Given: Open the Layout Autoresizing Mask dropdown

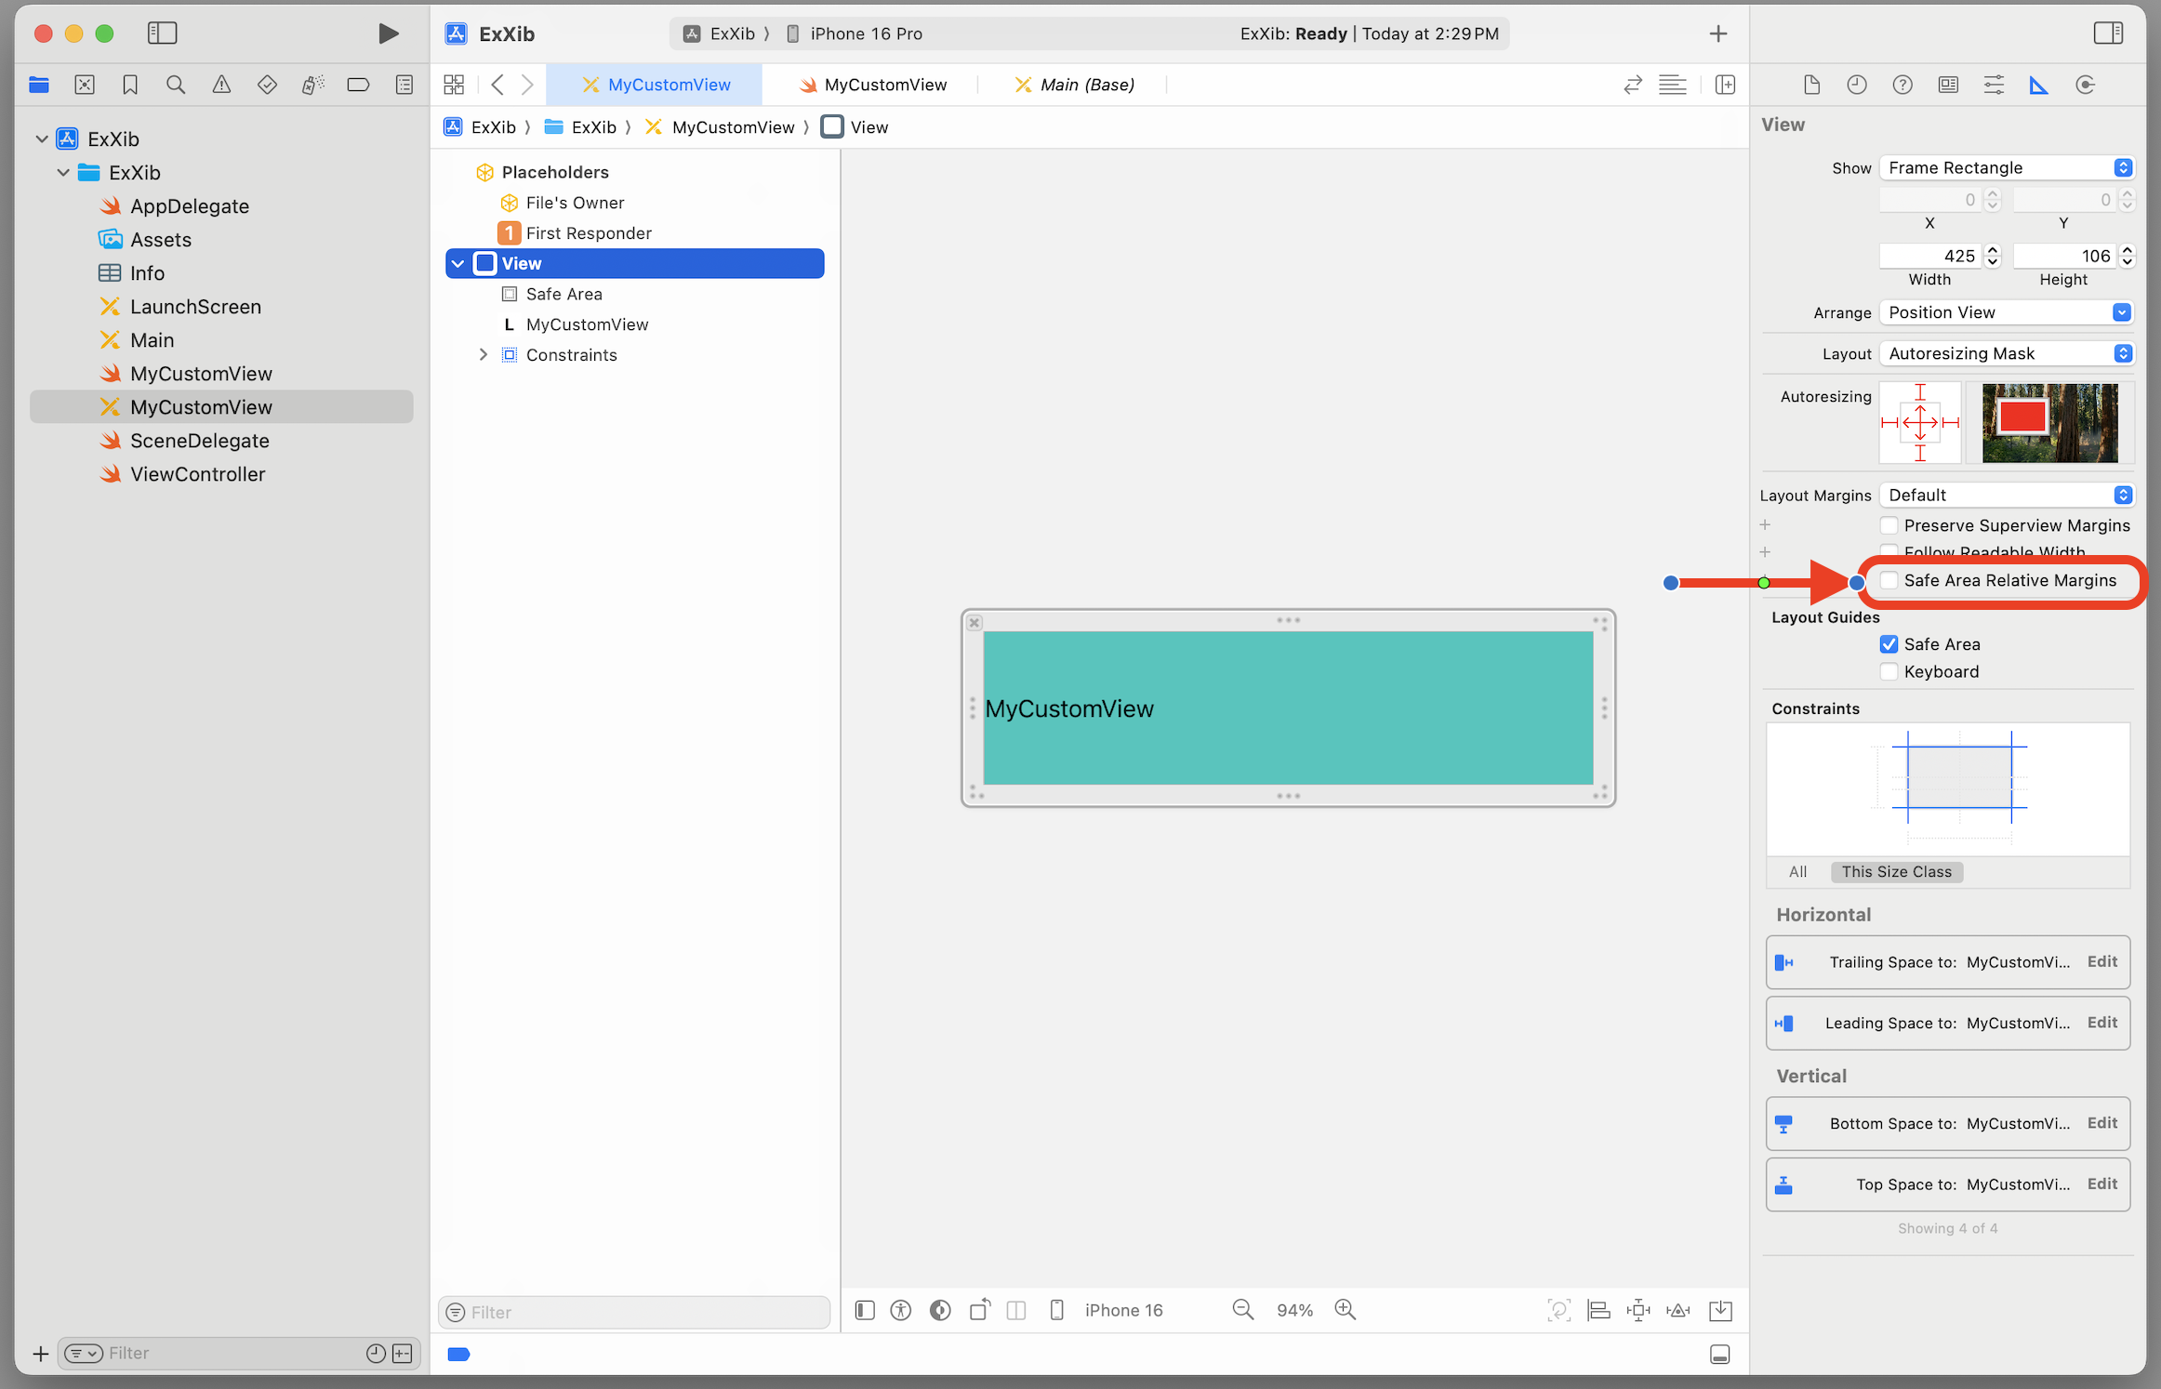Looking at the screenshot, I should point(2006,353).
